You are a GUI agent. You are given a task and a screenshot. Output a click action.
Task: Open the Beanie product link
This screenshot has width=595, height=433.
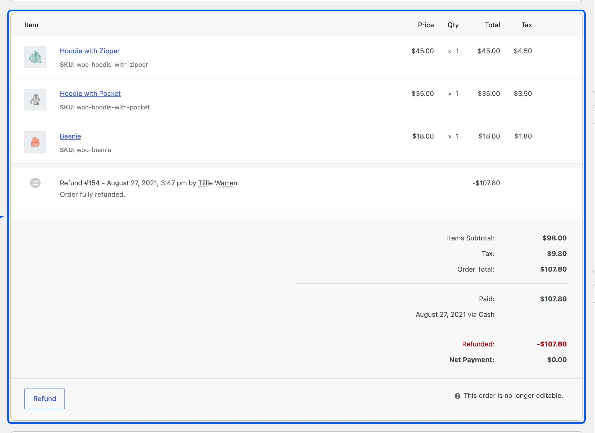[70, 136]
